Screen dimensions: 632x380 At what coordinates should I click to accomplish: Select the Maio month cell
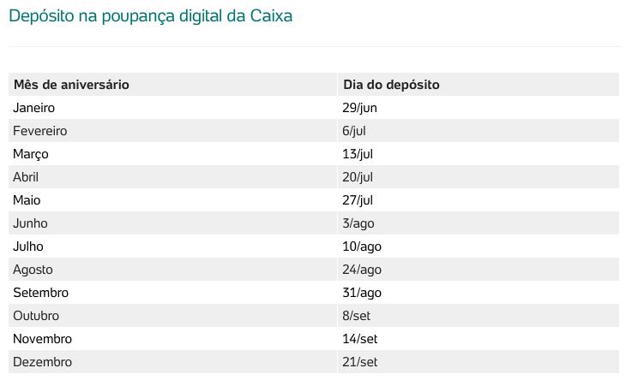tap(172, 200)
